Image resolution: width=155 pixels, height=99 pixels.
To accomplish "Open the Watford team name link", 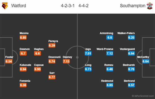I will (x=19, y=6).
